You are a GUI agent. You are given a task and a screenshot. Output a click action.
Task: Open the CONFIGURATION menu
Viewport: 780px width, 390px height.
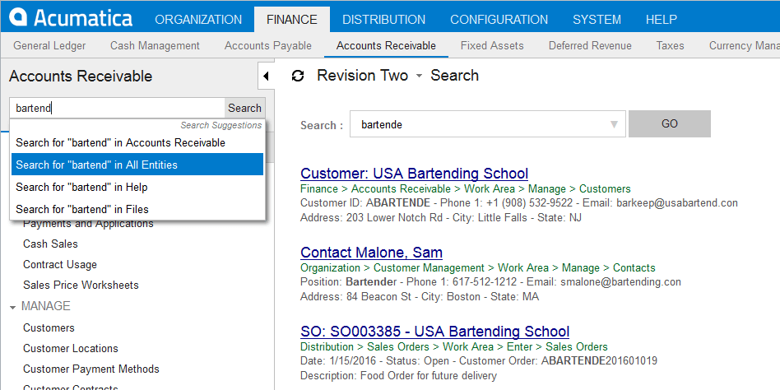pyautogui.click(x=499, y=20)
